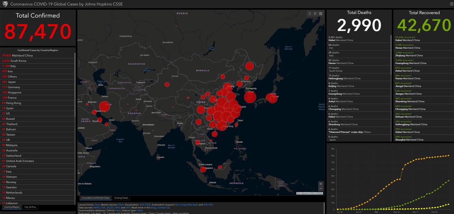Select Italy in the confirmed cases list
The image size is (454, 214).
13,66
